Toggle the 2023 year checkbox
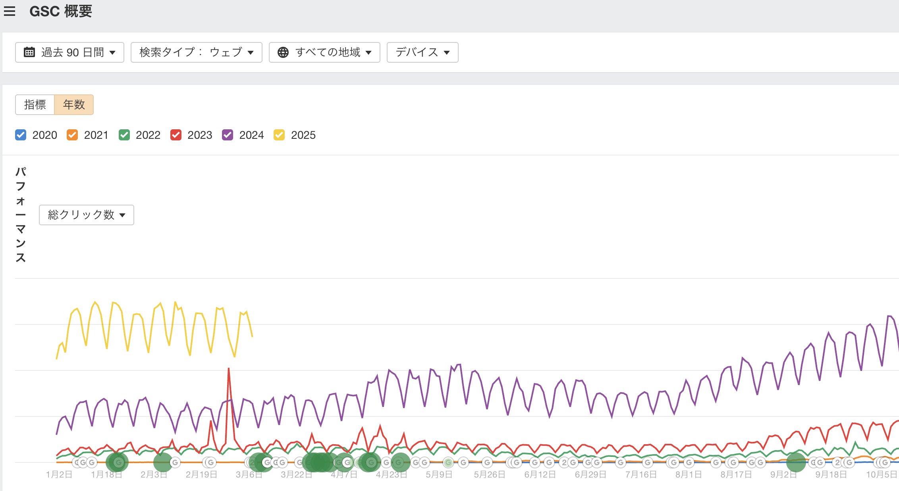 pyautogui.click(x=176, y=135)
